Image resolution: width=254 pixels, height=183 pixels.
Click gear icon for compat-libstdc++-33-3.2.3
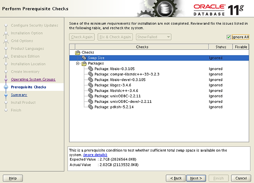(91, 74)
